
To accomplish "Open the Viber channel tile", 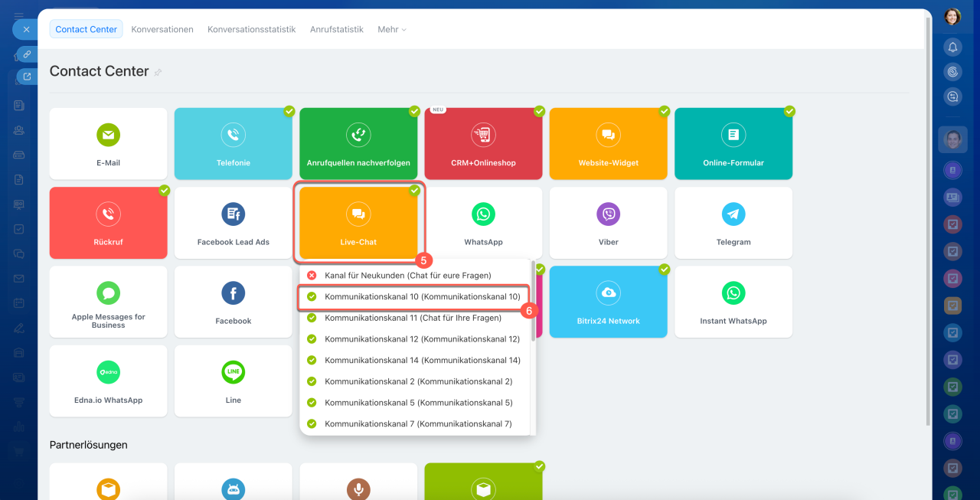I will 608,223.
